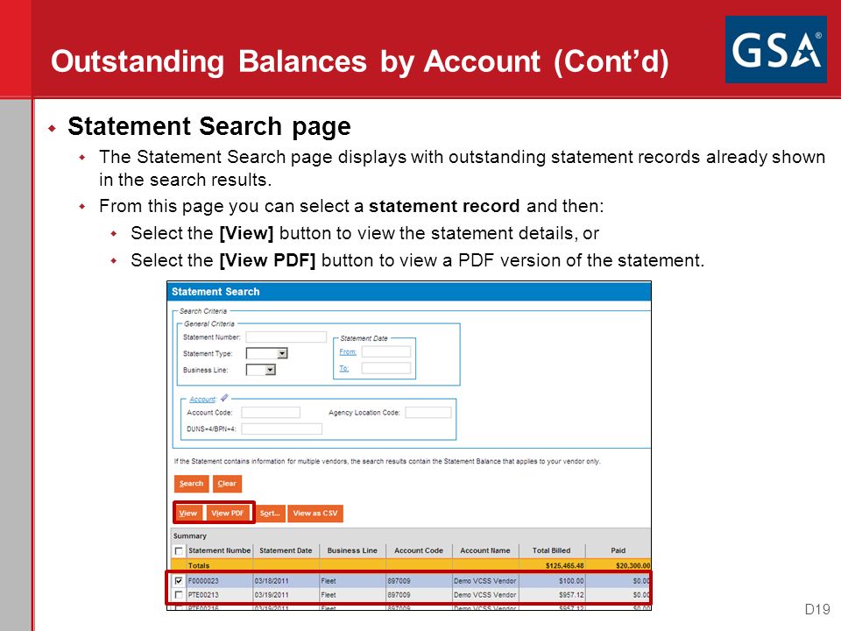
Task: Open the Statement Type dropdown
Action: (x=266, y=353)
